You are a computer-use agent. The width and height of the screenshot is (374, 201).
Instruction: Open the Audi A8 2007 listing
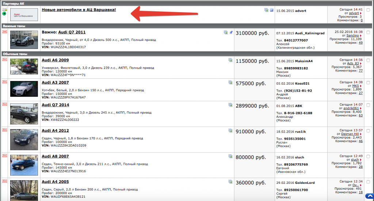56,156
